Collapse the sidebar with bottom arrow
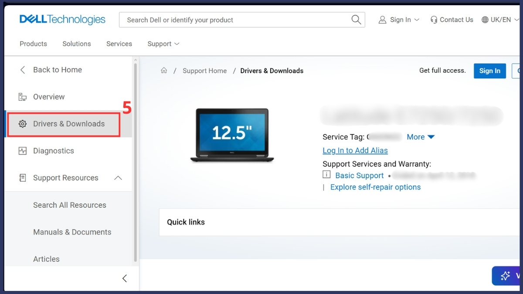523x294 pixels. coord(125,278)
